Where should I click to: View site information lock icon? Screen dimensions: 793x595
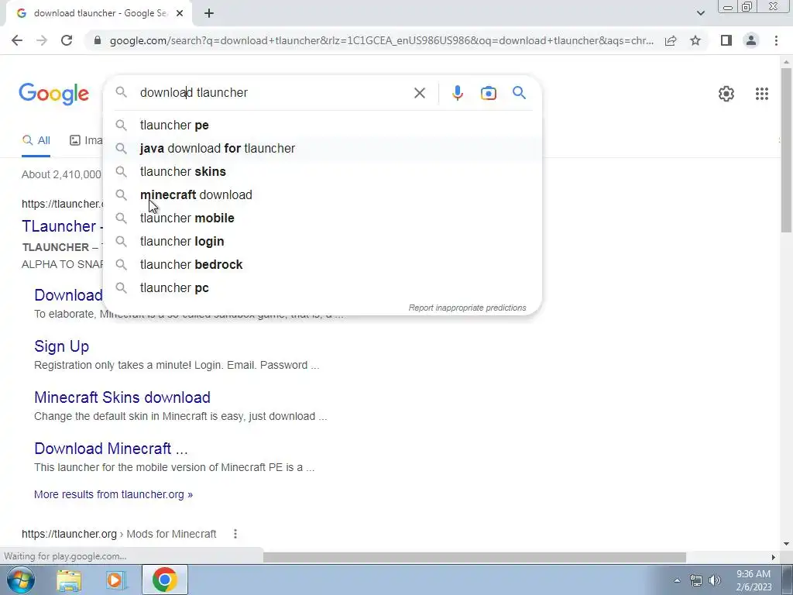click(x=98, y=40)
